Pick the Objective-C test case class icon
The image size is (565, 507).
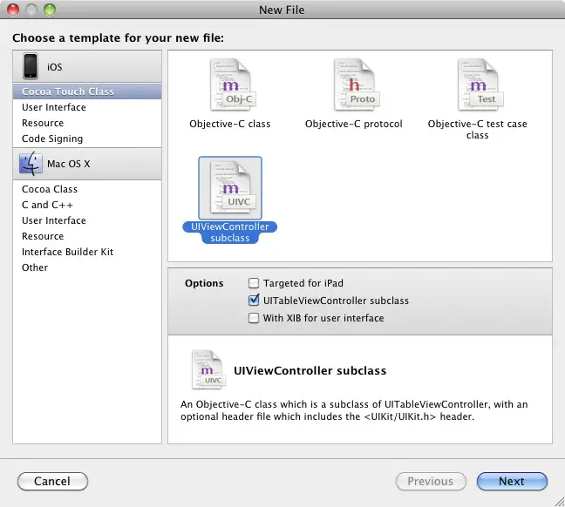(x=477, y=86)
